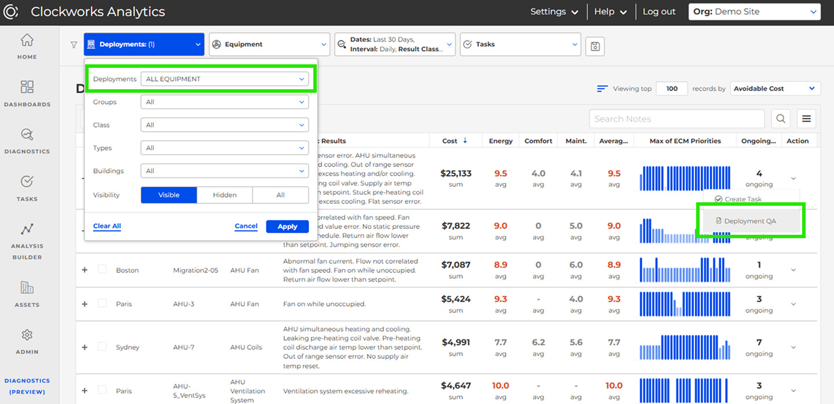Screen dimensions: 834x404
Task: Select Visible visibility option
Action: (169, 195)
